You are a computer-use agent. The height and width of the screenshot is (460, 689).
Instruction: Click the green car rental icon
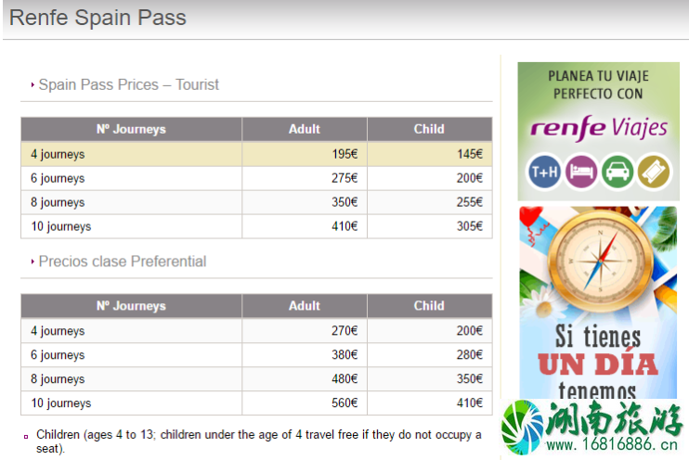[617, 172]
